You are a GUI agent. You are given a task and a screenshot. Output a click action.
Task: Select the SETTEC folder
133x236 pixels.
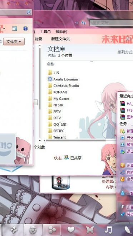pos(56,131)
